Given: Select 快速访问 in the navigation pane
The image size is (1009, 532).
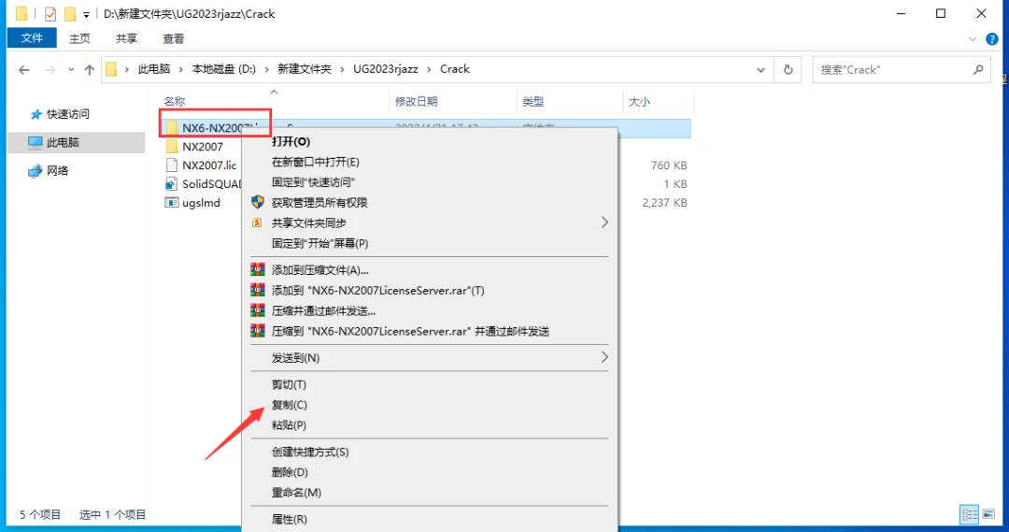Looking at the screenshot, I should click(67, 114).
